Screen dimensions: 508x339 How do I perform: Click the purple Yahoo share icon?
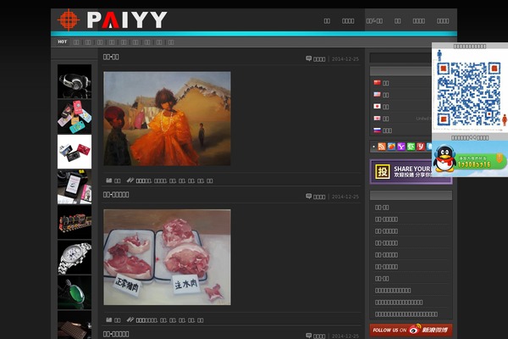pyautogui.click(x=400, y=147)
